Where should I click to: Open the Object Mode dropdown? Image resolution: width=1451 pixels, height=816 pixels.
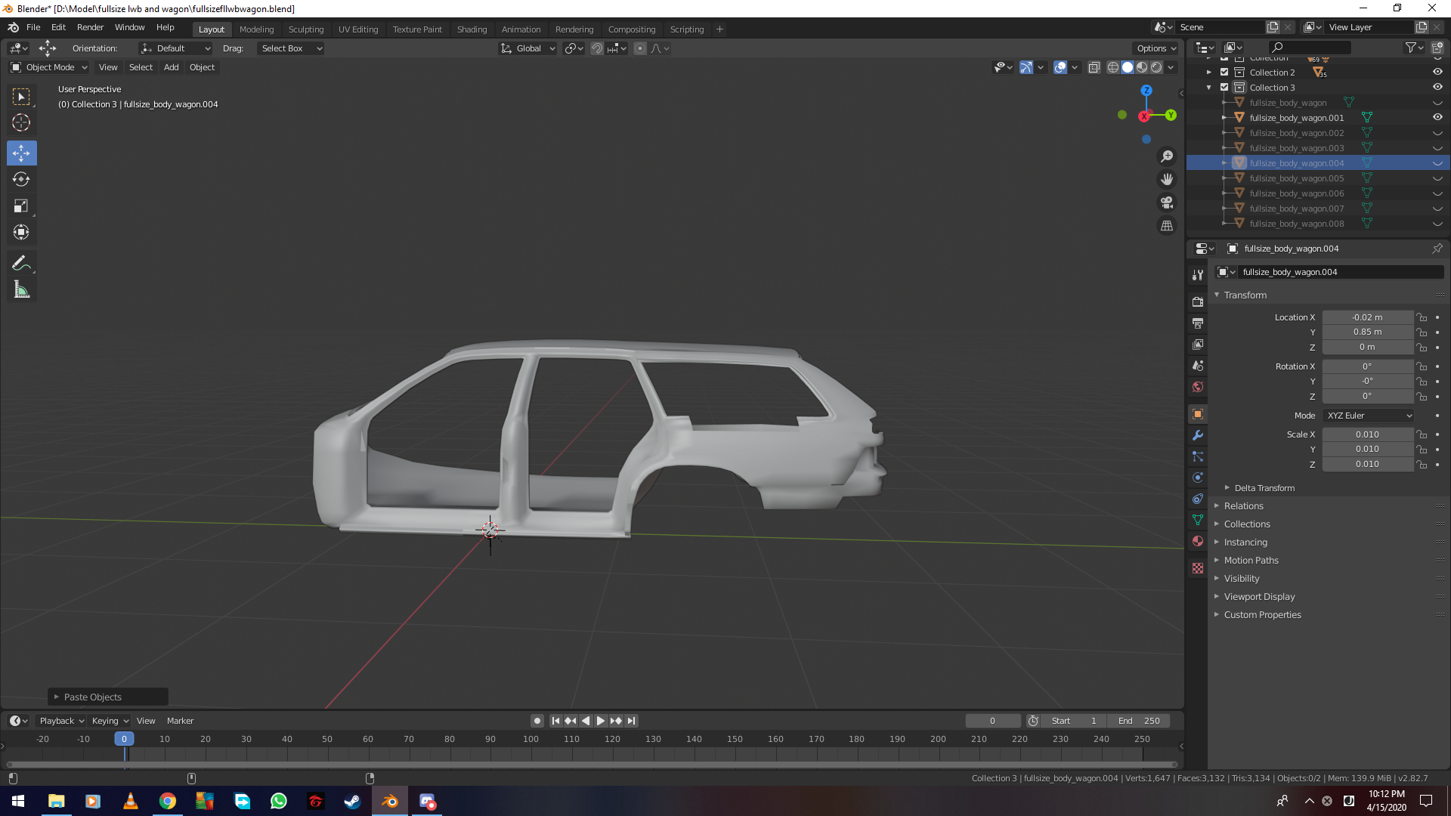click(50, 67)
